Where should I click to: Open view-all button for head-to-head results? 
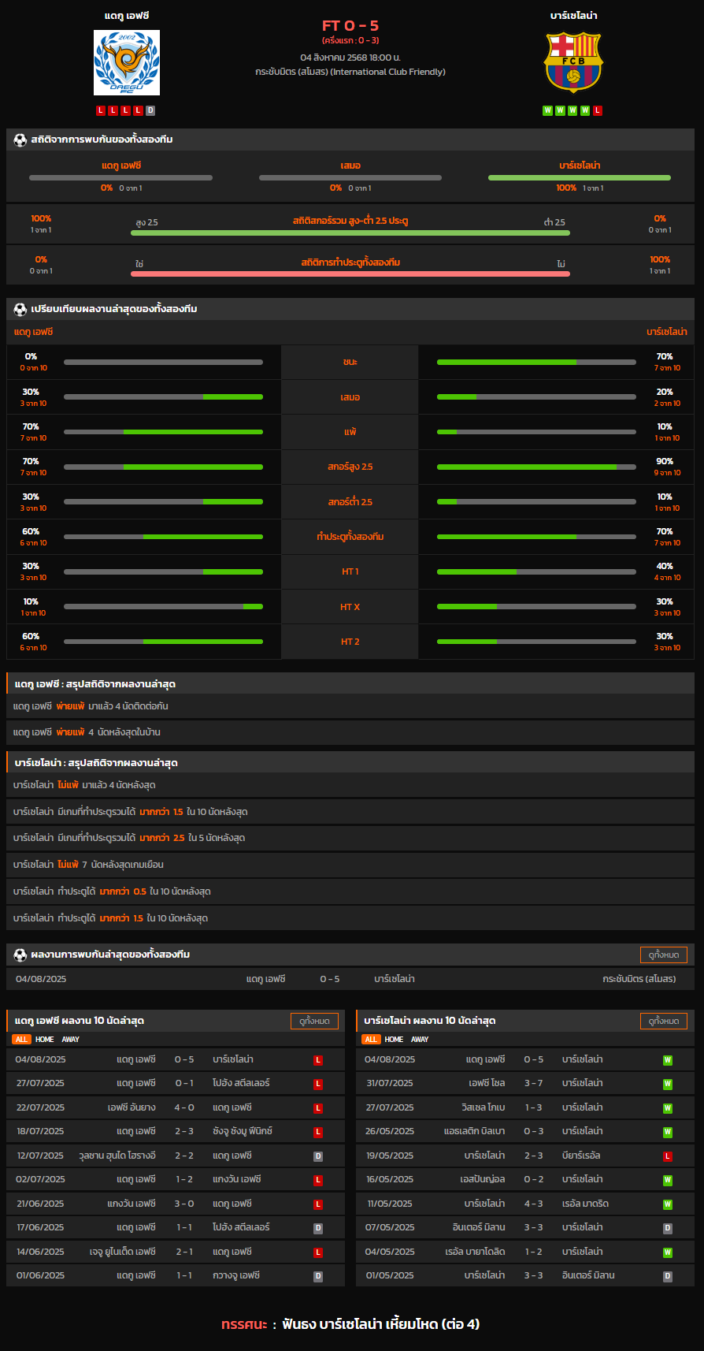663,955
